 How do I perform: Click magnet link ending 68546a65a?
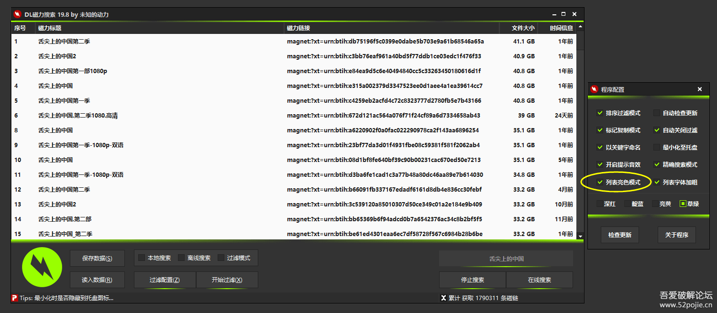point(386,42)
